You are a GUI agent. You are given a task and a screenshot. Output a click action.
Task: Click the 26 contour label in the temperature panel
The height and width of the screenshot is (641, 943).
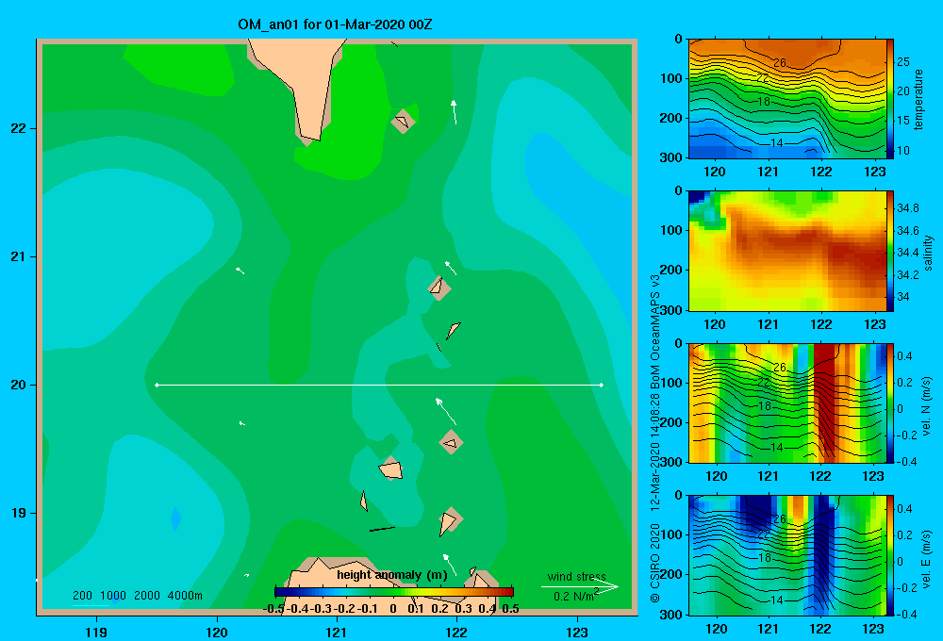(780, 62)
